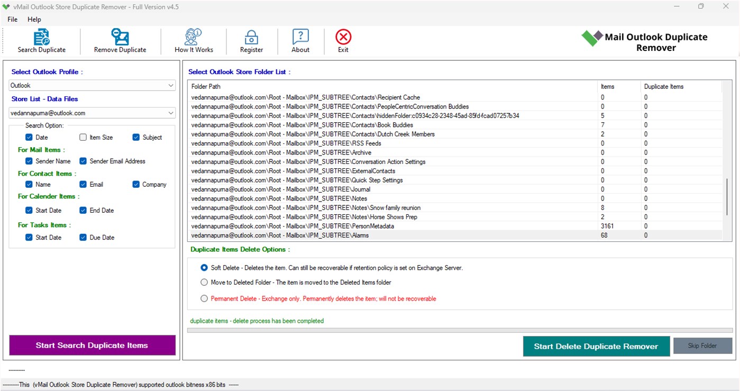
Task: Enable the Item Size search option
Action: [x=83, y=137]
